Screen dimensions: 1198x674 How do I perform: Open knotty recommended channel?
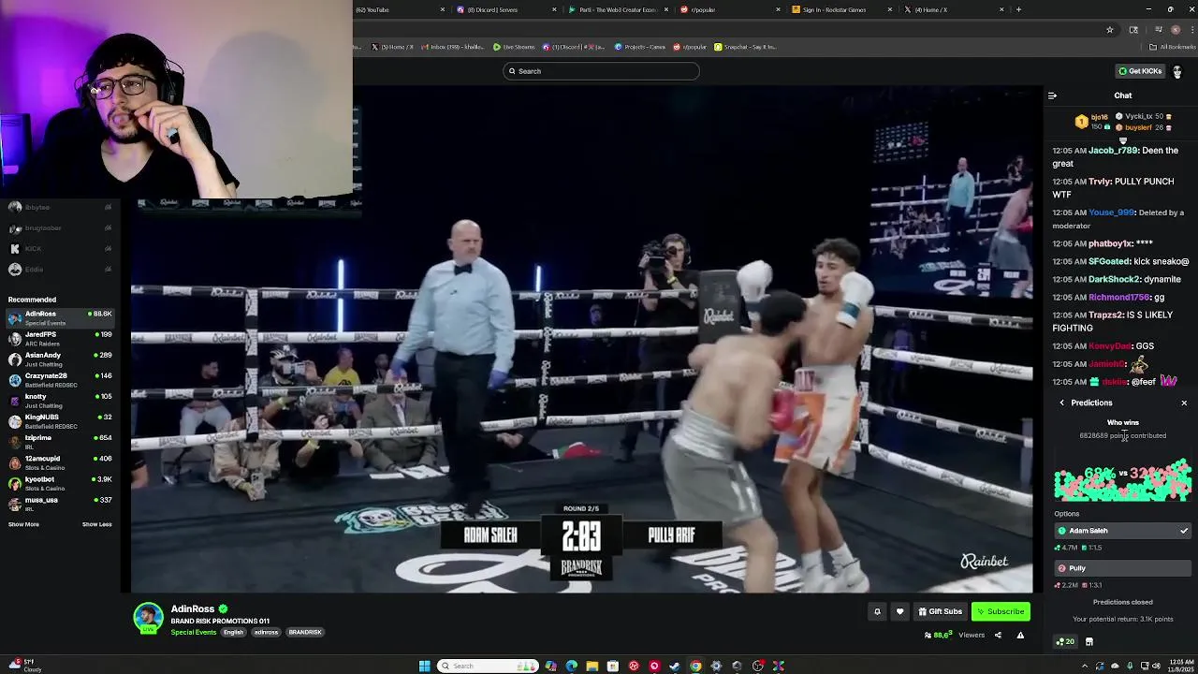60,400
